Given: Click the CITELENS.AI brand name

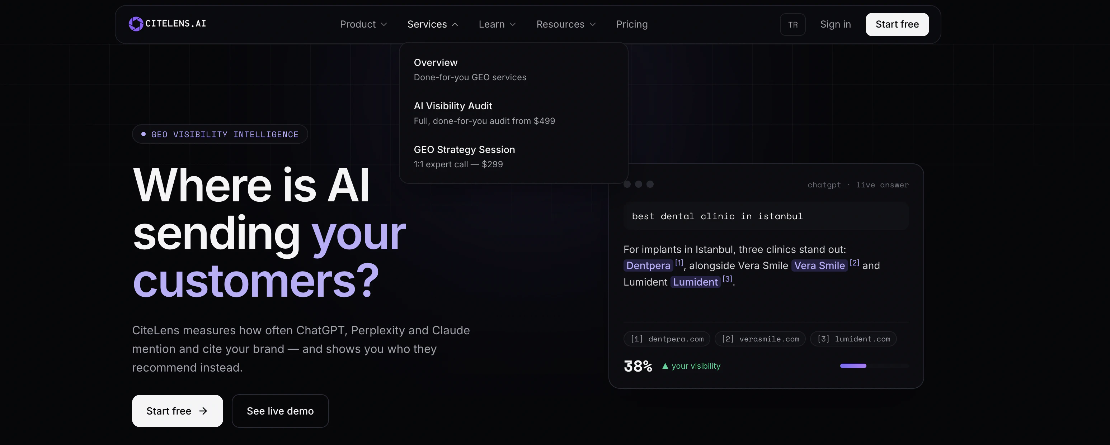Looking at the screenshot, I should (x=176, y=24).
